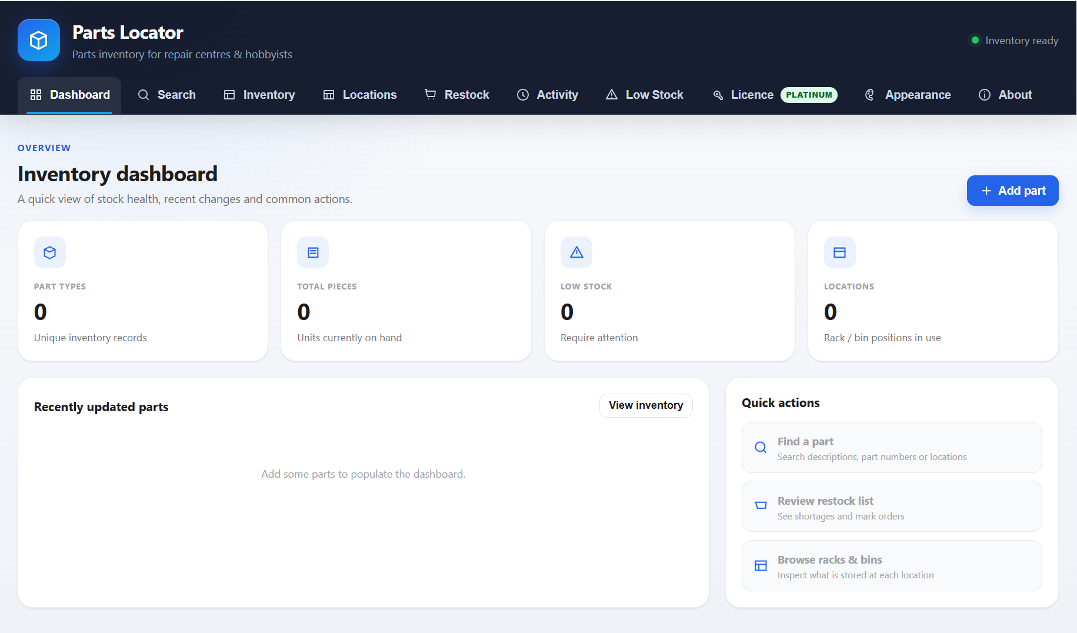Click the plus icon on Add part
Screen dimensions: 1077x633
pos(986,191)
